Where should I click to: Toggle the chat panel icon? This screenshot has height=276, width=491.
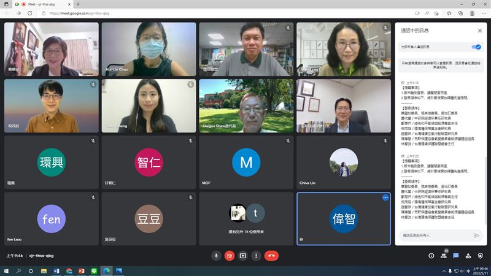(456, 256)
